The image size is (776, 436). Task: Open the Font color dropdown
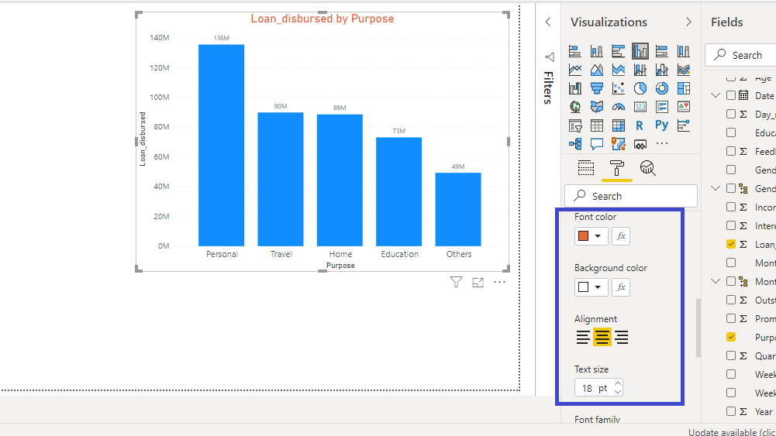(591, 236)
